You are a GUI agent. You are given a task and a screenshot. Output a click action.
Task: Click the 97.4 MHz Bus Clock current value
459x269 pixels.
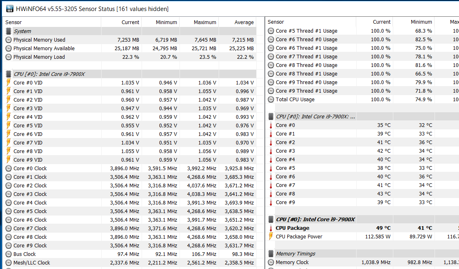pos(128,254)
